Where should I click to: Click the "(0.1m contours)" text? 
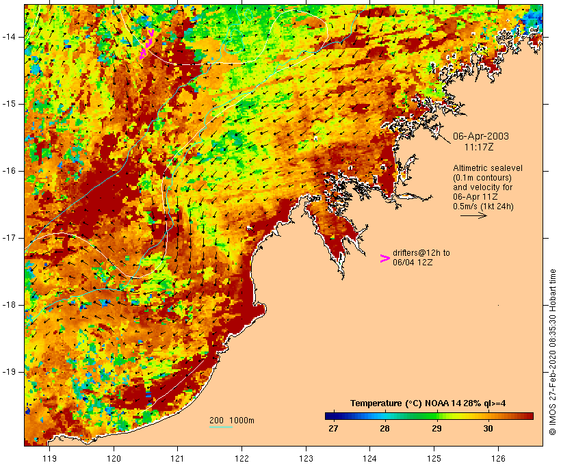tap(482, 178)
